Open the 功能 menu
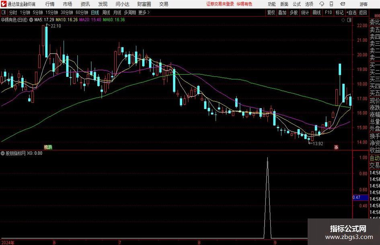Image resolution: width=380 pixels, height=245 pixels. [x=272, y=4]
